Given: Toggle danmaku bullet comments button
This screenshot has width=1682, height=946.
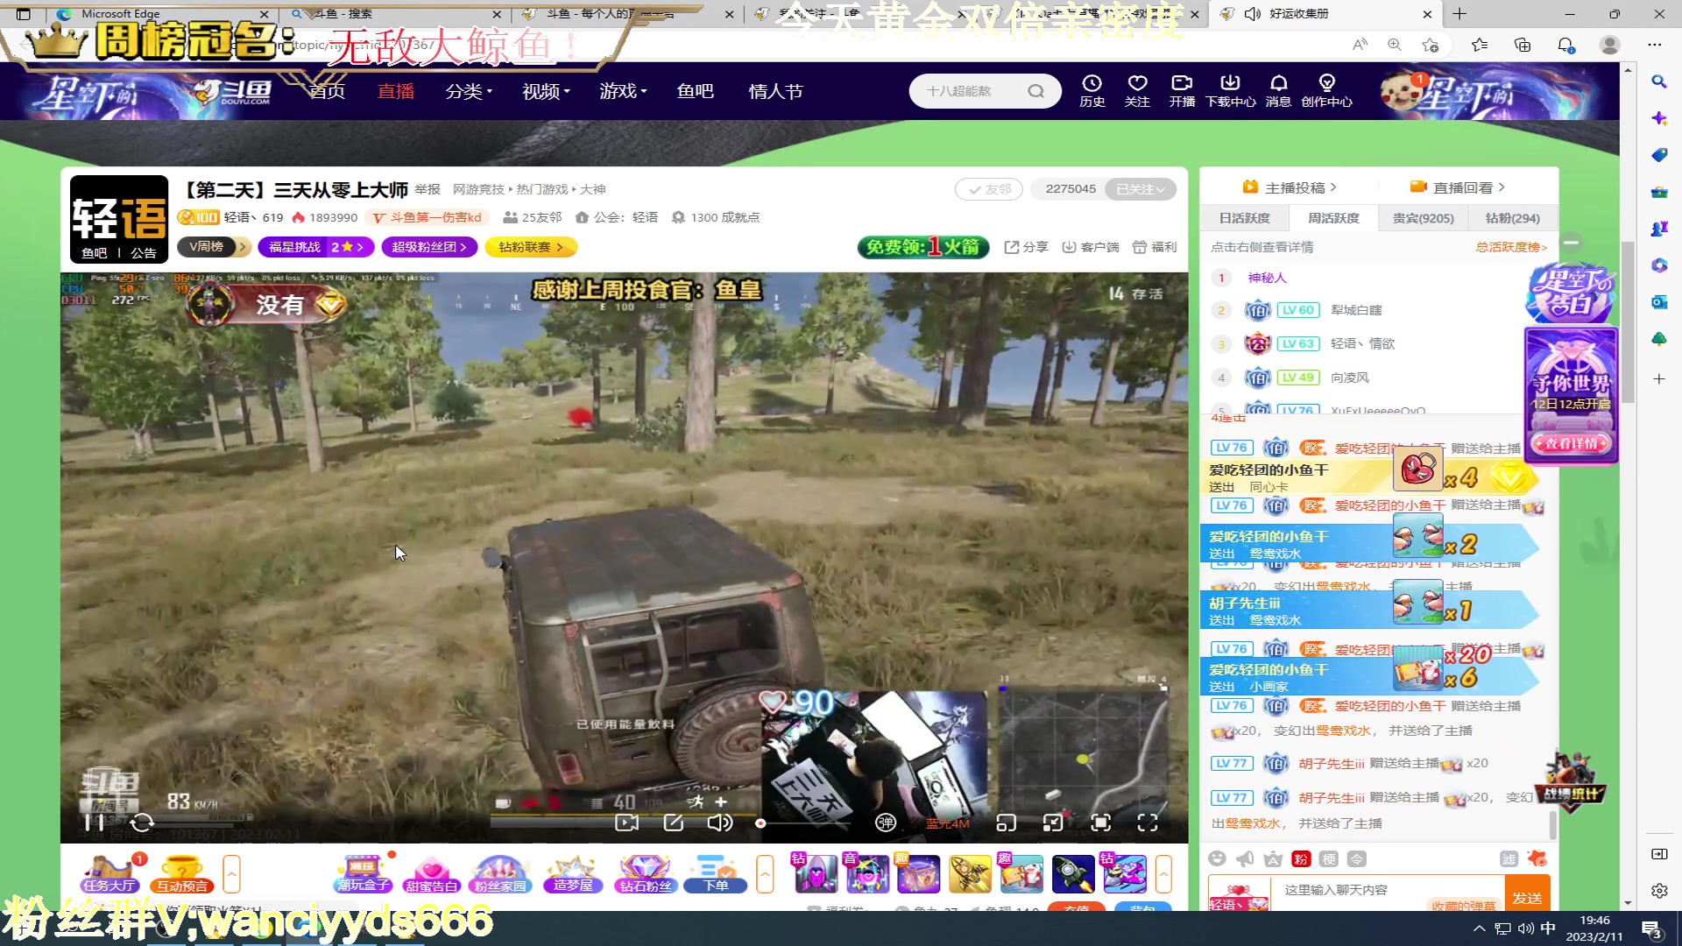Looking at the screenshot, I should (x=886, y=822).
